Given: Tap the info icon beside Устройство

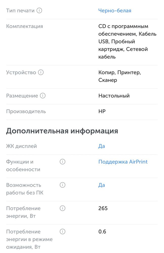Looking at the screenshot, I should pyautogui.click(x=41, y=72).
